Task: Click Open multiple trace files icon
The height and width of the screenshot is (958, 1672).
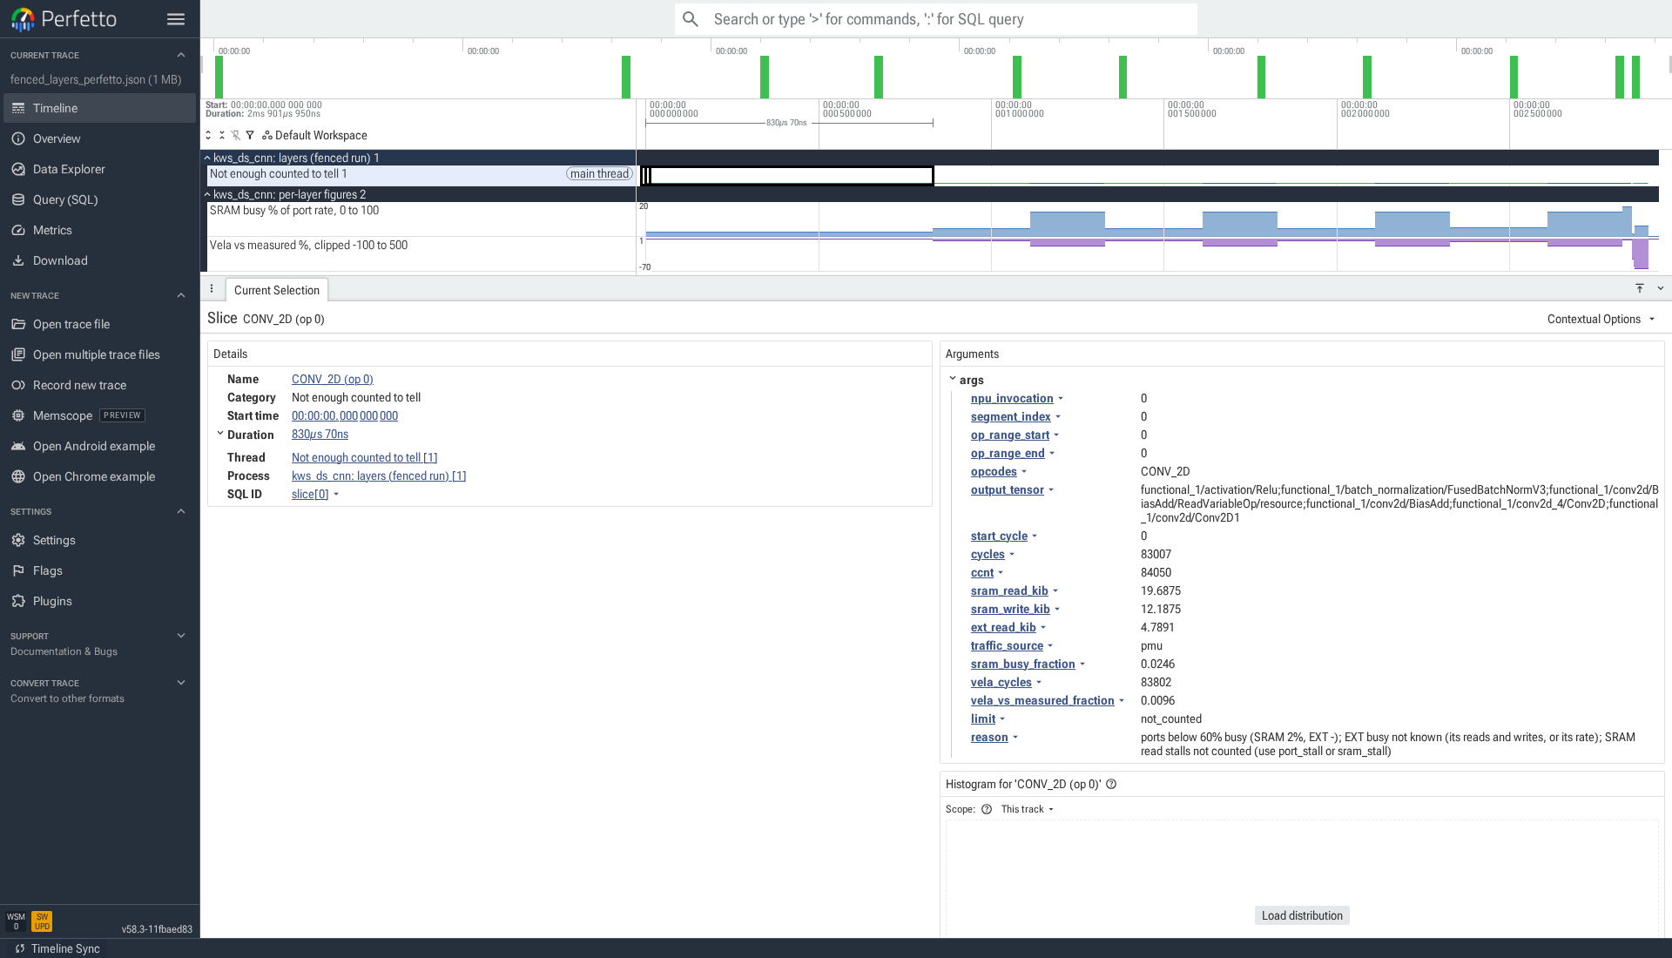Action: [x=18, y=354]
